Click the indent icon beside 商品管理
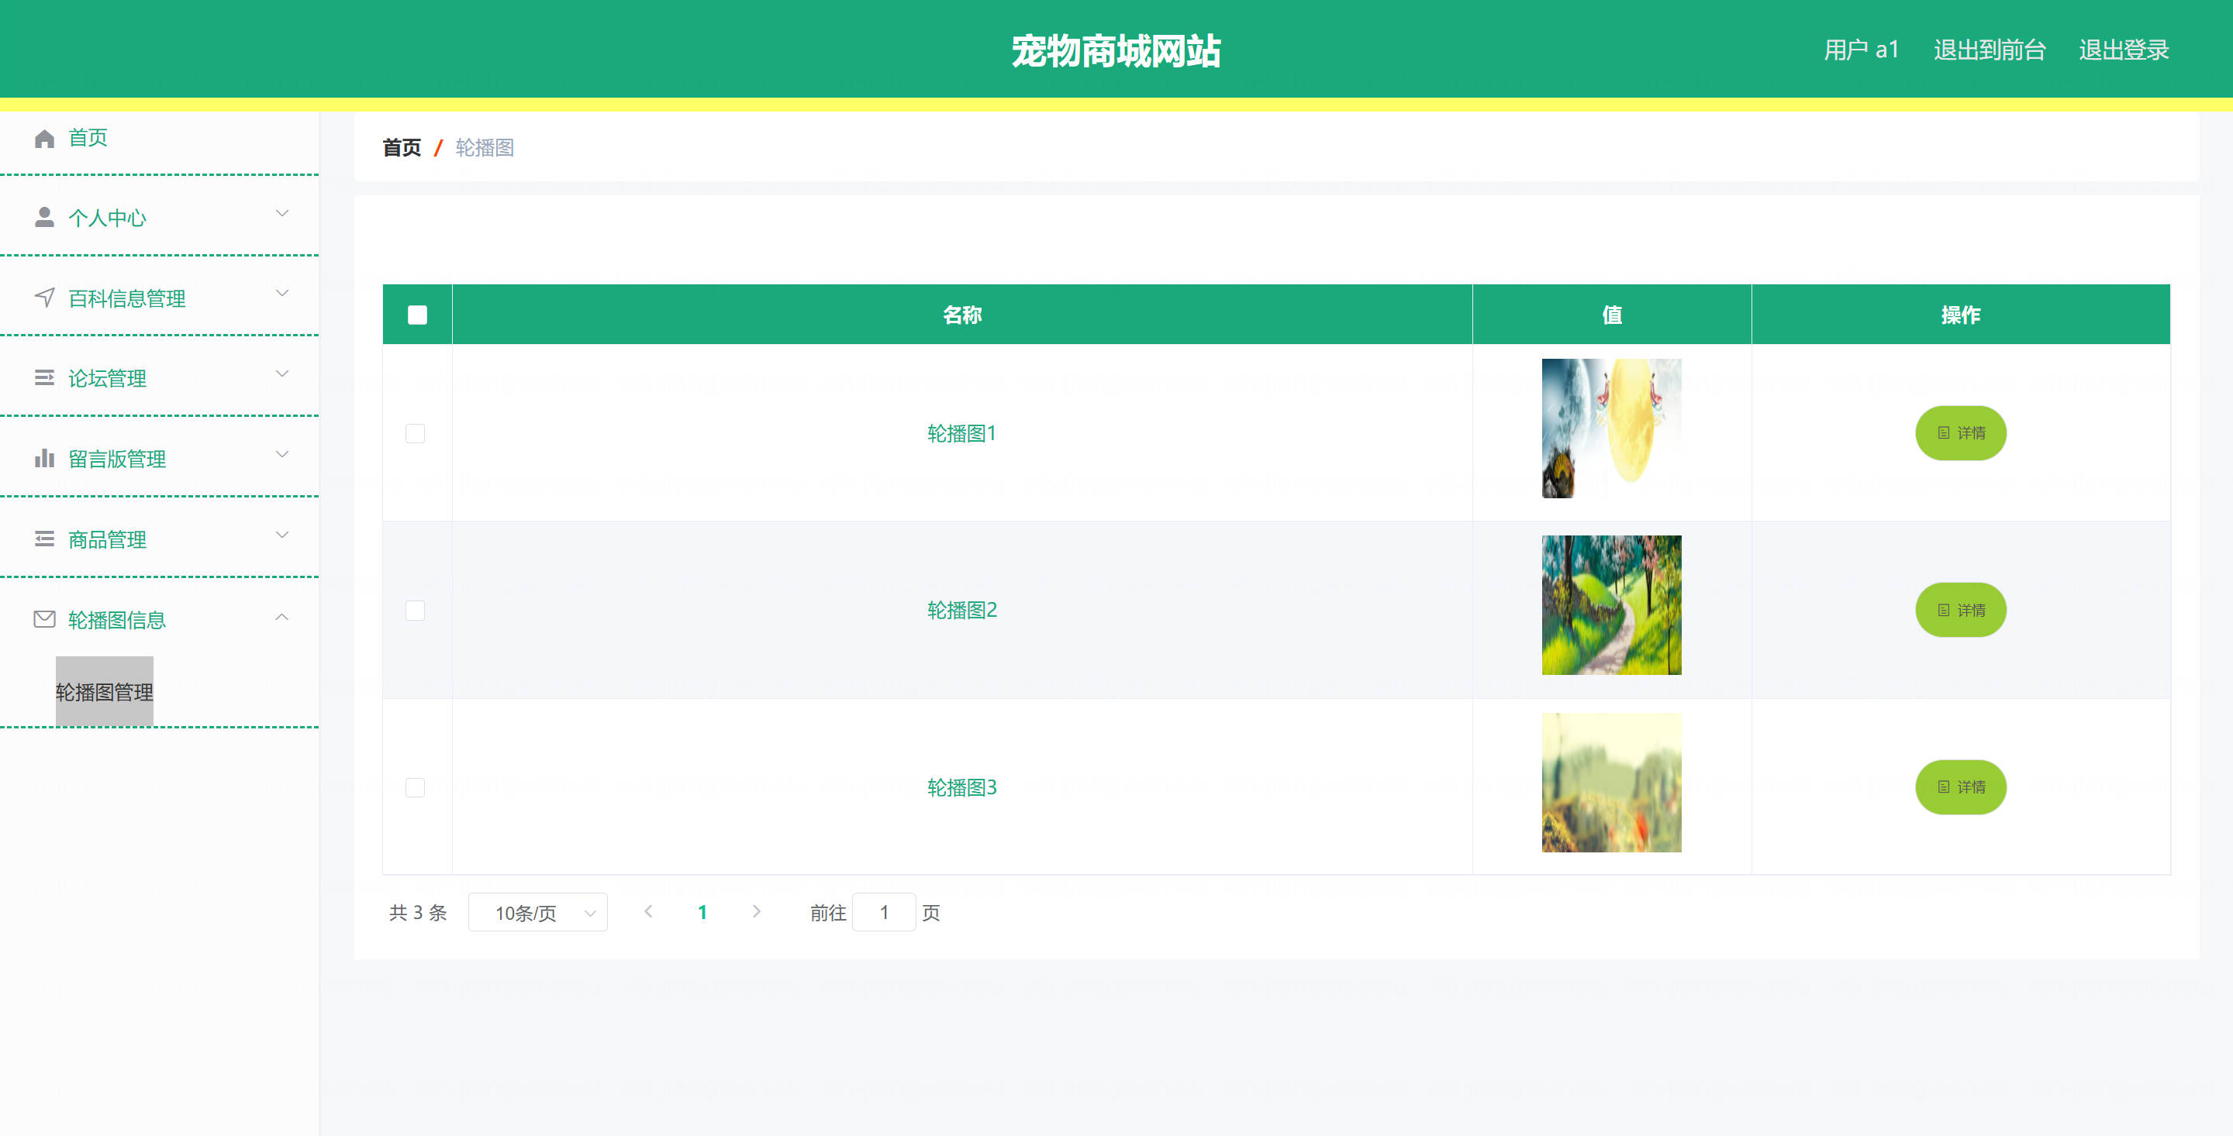Viewport: 2233px width, 1136px height. [x=44, y=539]
